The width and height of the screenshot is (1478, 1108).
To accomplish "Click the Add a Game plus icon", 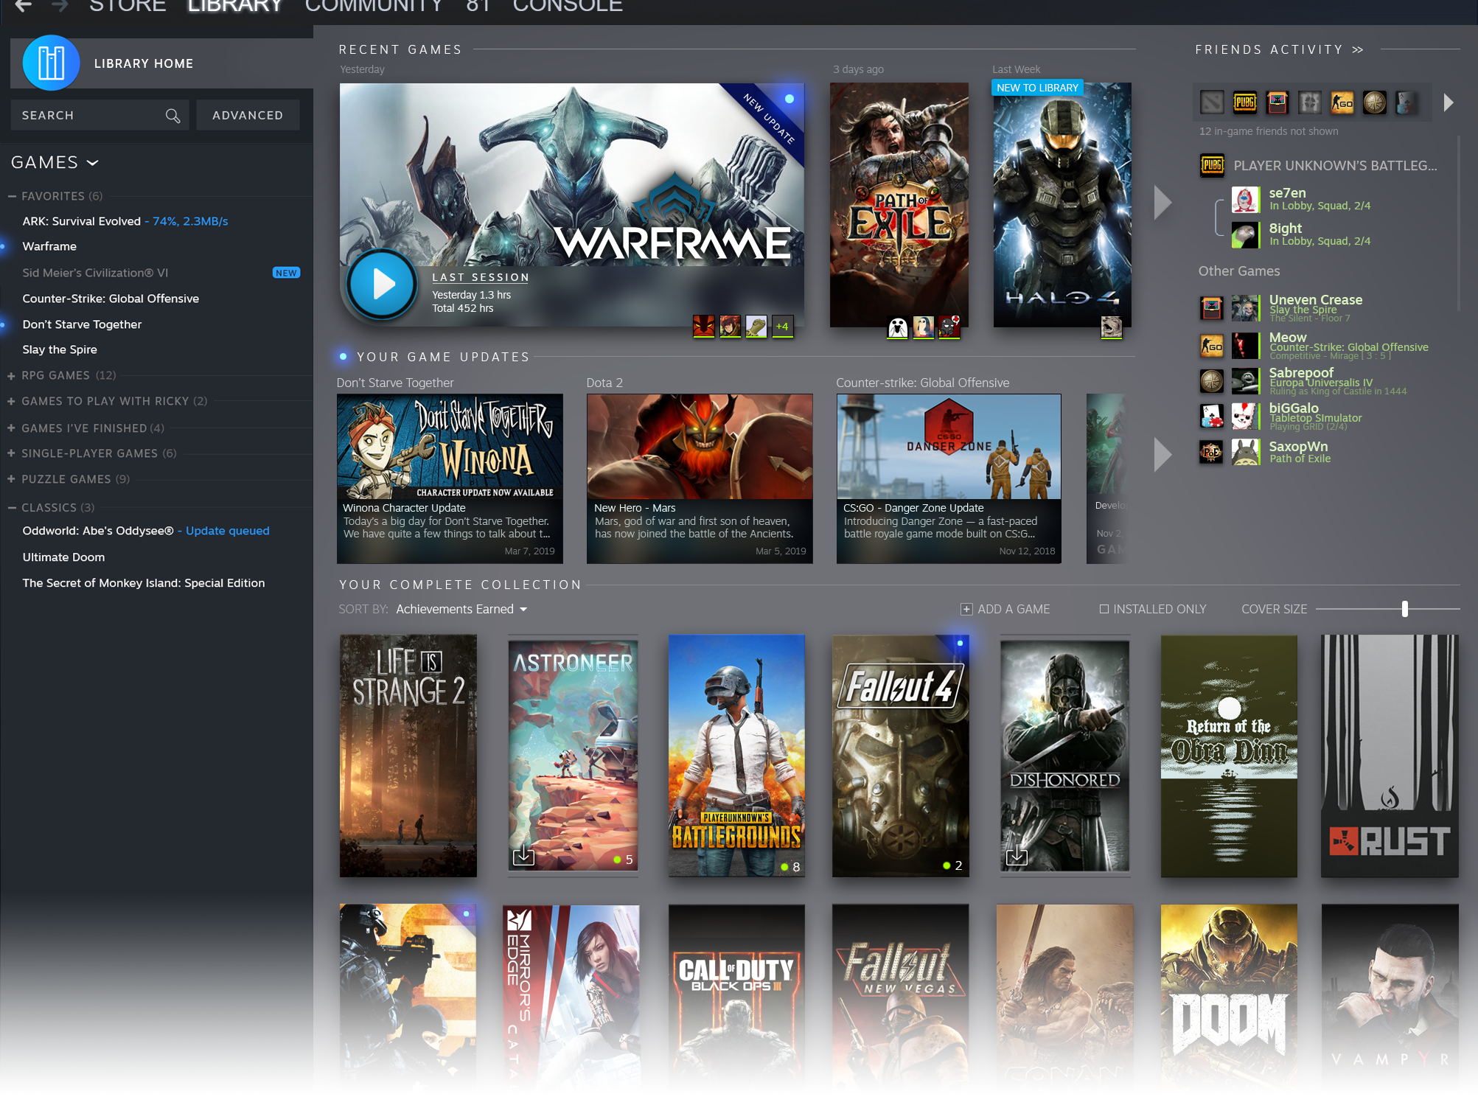I will coord(966,609).
